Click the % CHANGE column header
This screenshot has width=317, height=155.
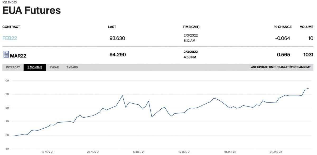click(x=283, y=27)
